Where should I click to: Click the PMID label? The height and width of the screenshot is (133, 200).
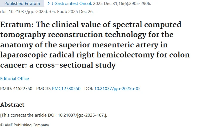pyautogui.click(x=6, y=89)
